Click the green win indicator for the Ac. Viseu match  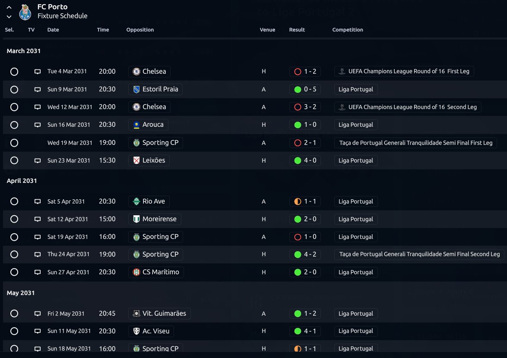coord(298,331)
